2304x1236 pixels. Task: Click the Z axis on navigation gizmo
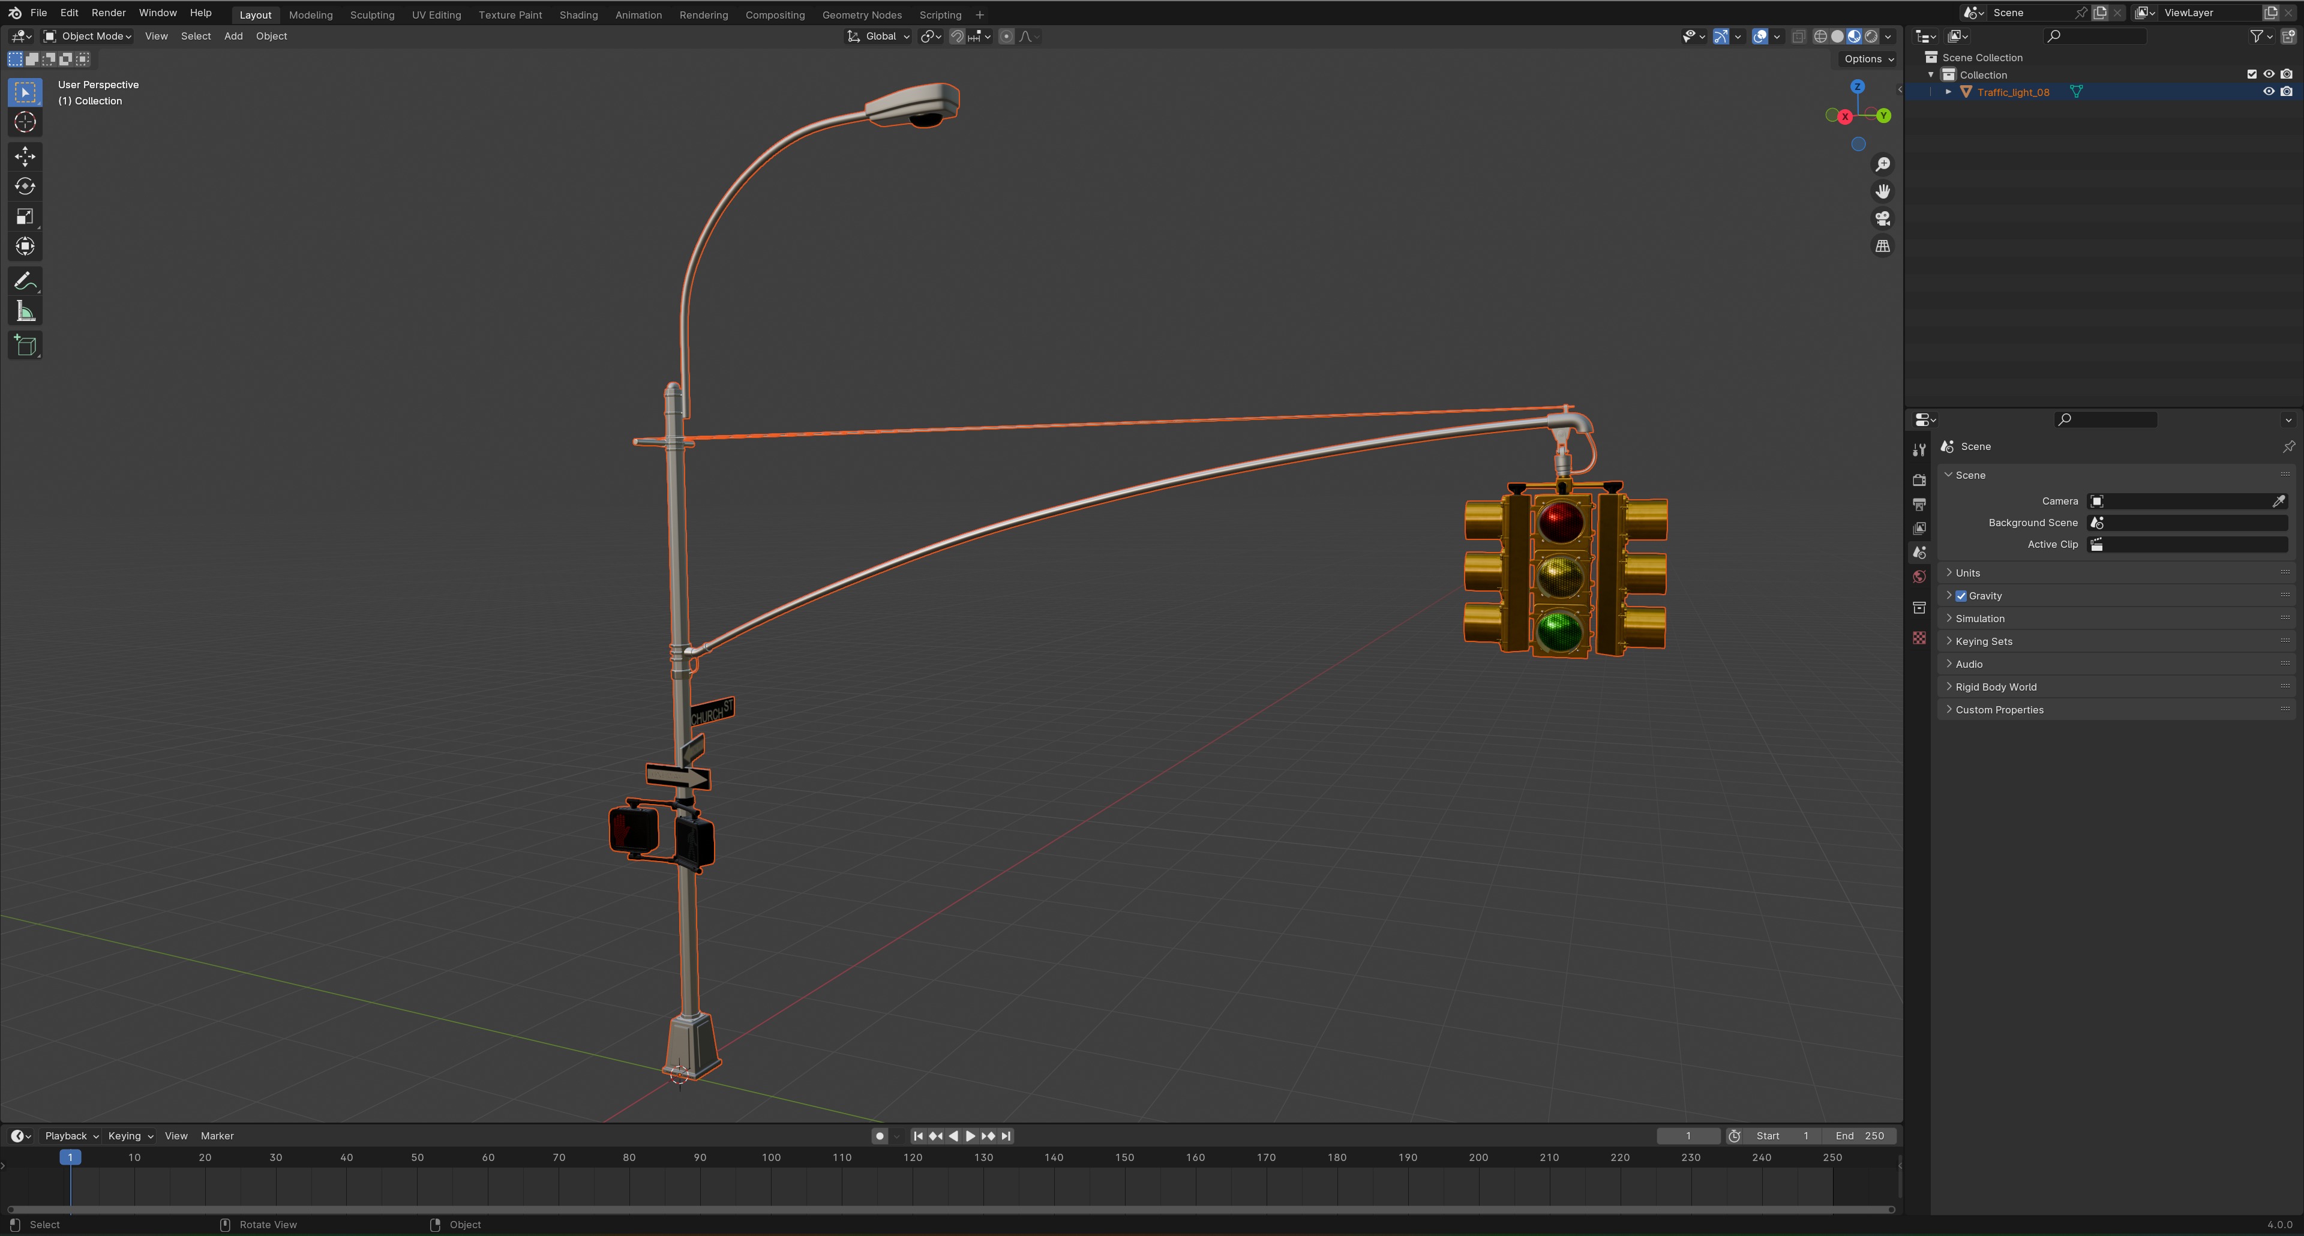(x=1858, y=87)
